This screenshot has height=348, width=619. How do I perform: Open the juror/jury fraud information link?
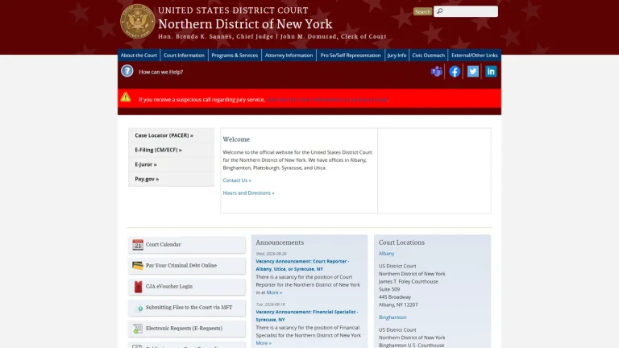point(327,99)
